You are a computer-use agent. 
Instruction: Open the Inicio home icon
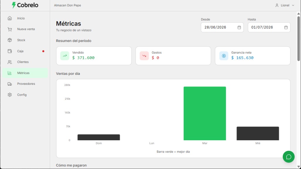(x=10, y=18)
